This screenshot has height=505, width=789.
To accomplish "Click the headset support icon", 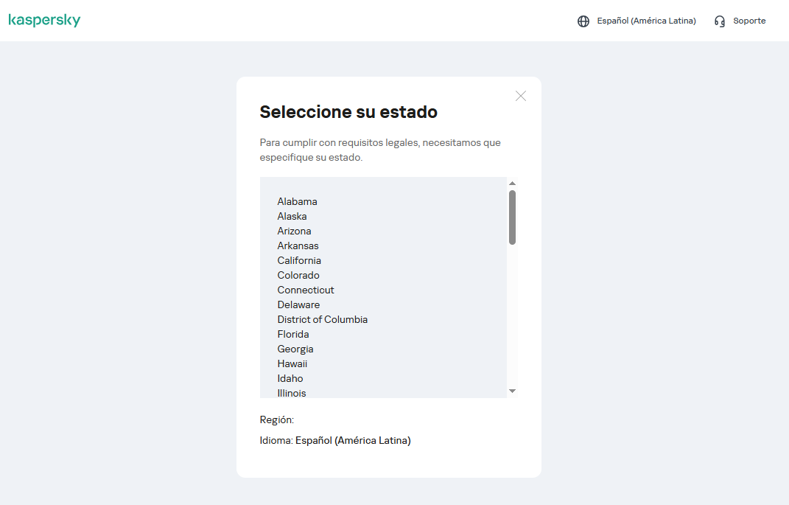I will [720, 21].
